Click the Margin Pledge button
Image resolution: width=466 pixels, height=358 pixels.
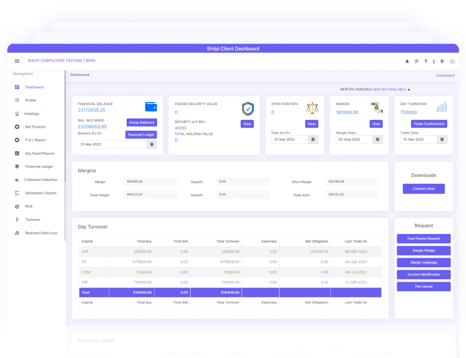(424, 251)
